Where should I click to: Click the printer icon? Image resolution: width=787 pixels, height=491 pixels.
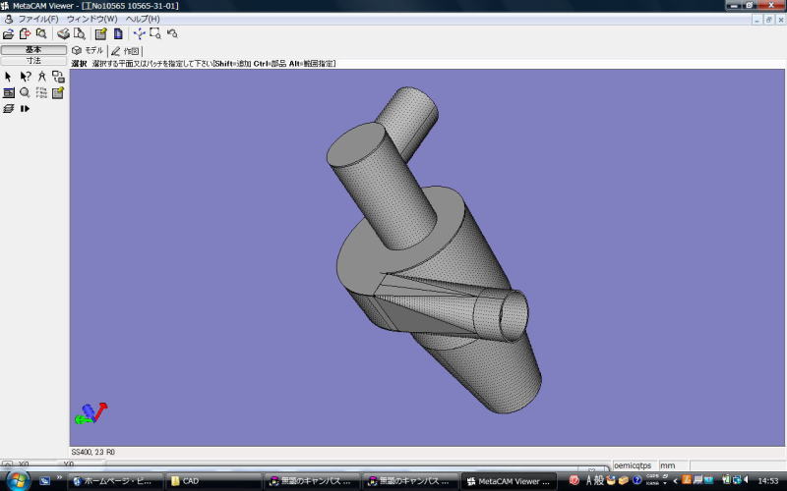tap(63, 34)
